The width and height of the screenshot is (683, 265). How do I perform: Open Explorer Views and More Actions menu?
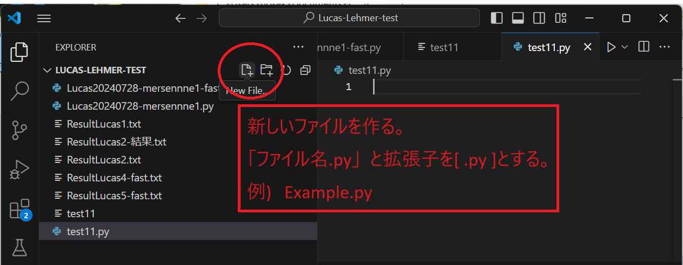(x=298, y=47)
